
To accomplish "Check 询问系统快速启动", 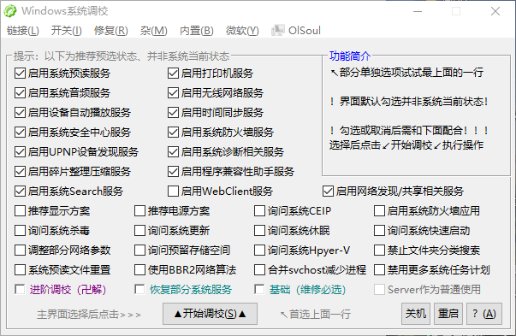I will pyautogui.click(x=379, y=231).
